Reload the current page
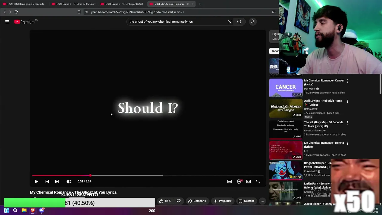Image resolution: width=382 pixels, height=215 pixels. tap(16, 12)
